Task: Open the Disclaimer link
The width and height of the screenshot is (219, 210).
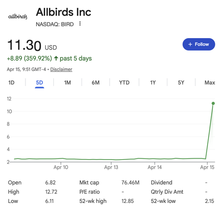Action: [61, 69]
